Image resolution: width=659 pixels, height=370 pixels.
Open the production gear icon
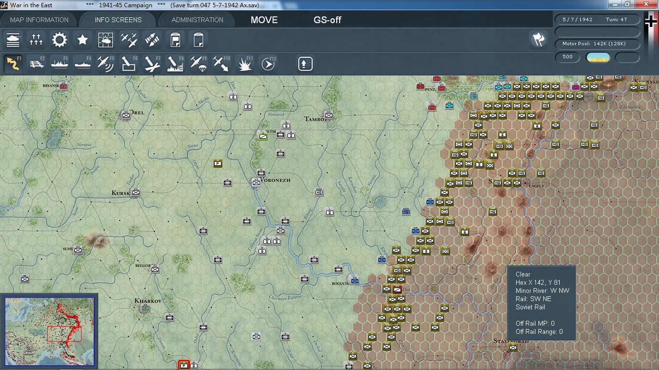pos(59,40)
